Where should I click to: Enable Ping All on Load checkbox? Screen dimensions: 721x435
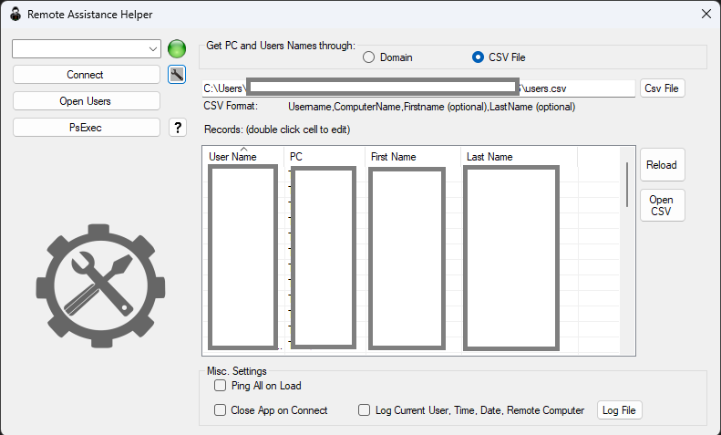[x=221, y=386]
